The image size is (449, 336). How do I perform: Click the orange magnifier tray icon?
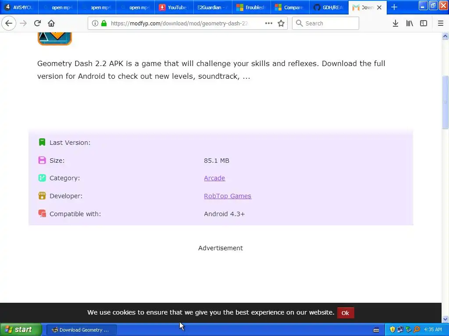click(417, 330)
